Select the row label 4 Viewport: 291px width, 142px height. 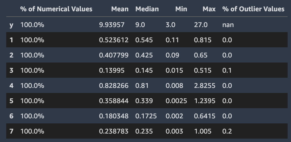(x=11, y=86)
